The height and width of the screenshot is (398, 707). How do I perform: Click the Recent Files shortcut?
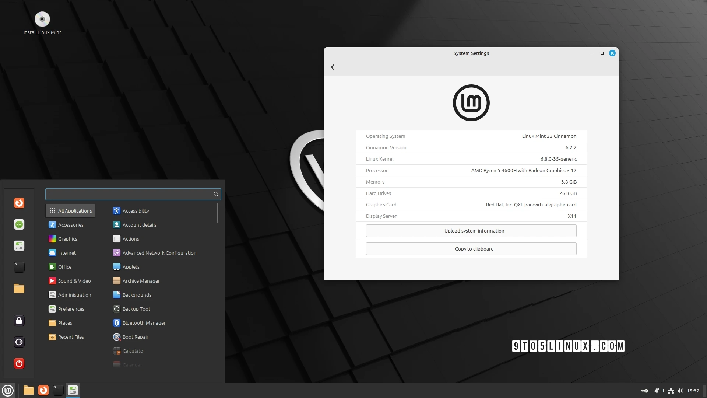tap(71, 336)
